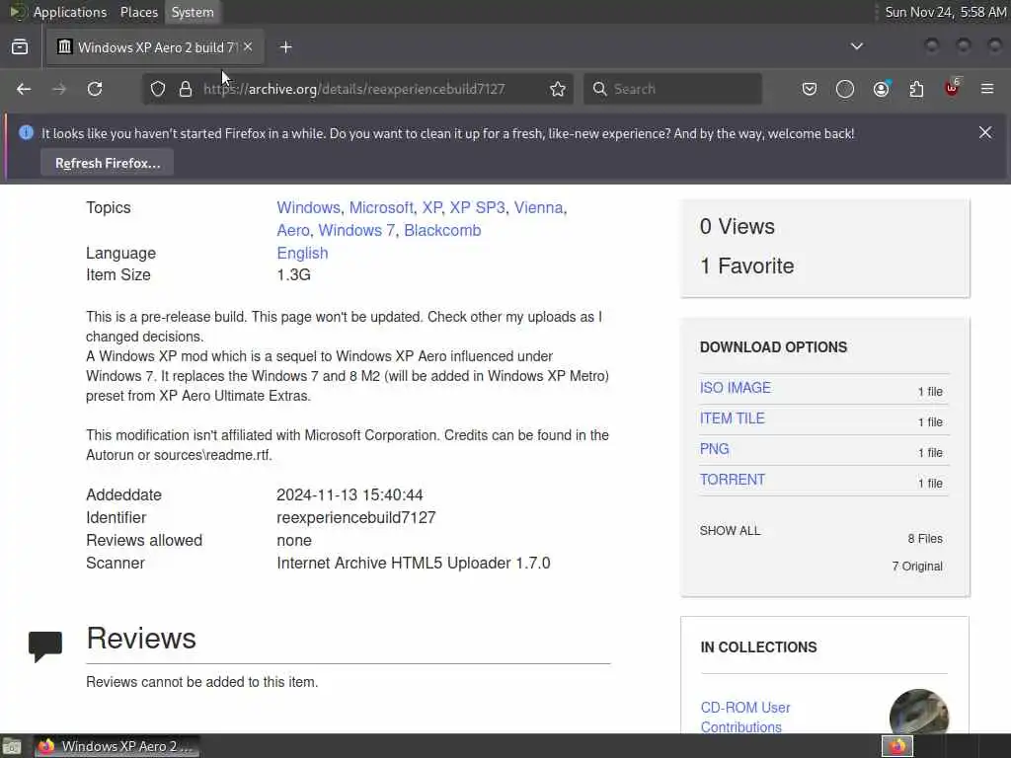Click the Scanner value HTML5 Uploader 1.7.0
Viewport: 1011px width, 758px height.
414,563
